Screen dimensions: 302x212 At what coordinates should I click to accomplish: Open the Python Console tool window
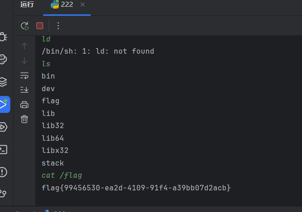tap(3, 59)
